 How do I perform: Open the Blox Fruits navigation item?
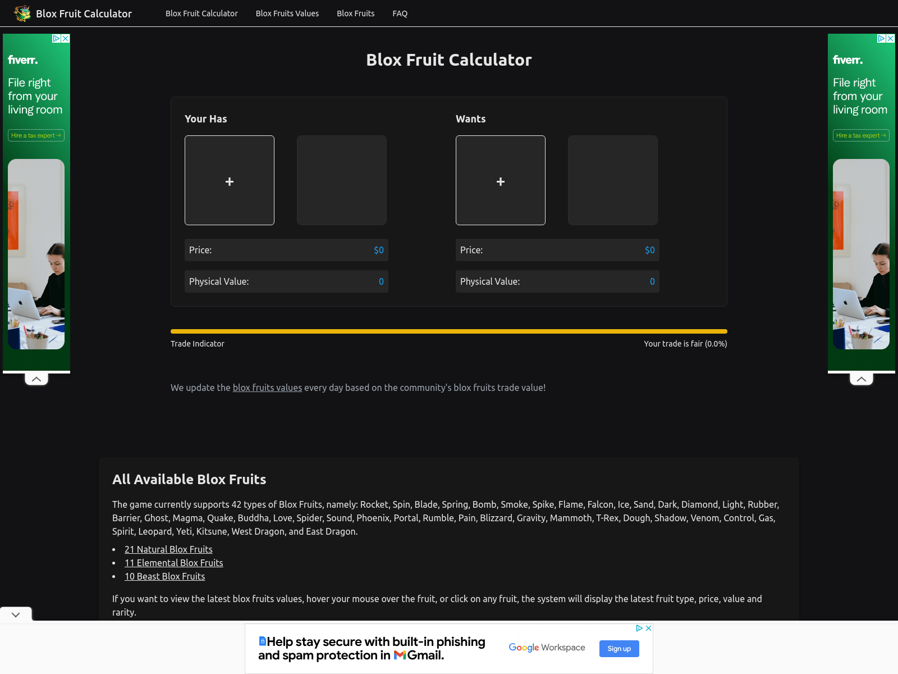[355, 13]
